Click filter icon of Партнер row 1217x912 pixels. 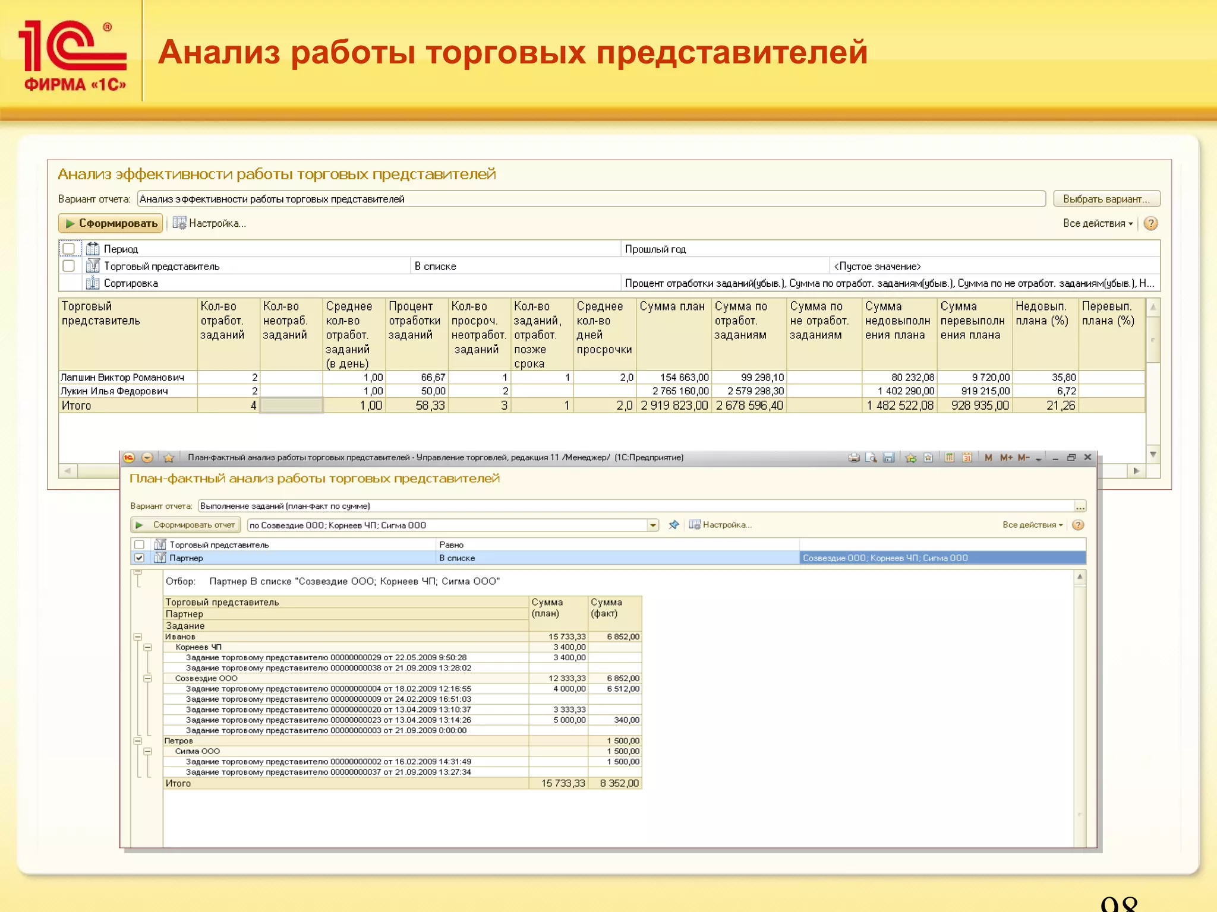tap(160, 558)
